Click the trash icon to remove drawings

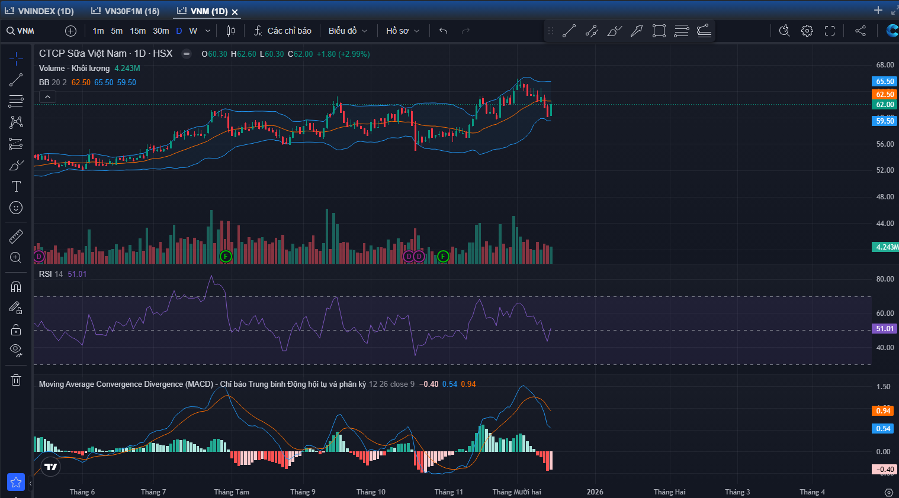(16, 380)
